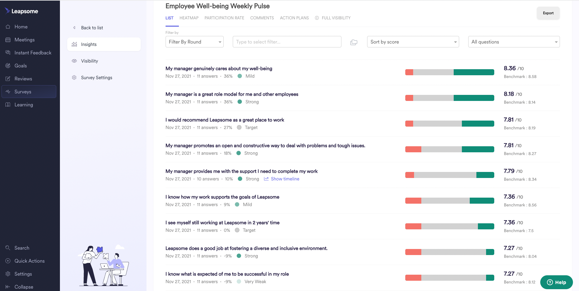
Task: Click score bar for diverse and inclusive environment
Action: pyautogui.click(x=450, y=252)
